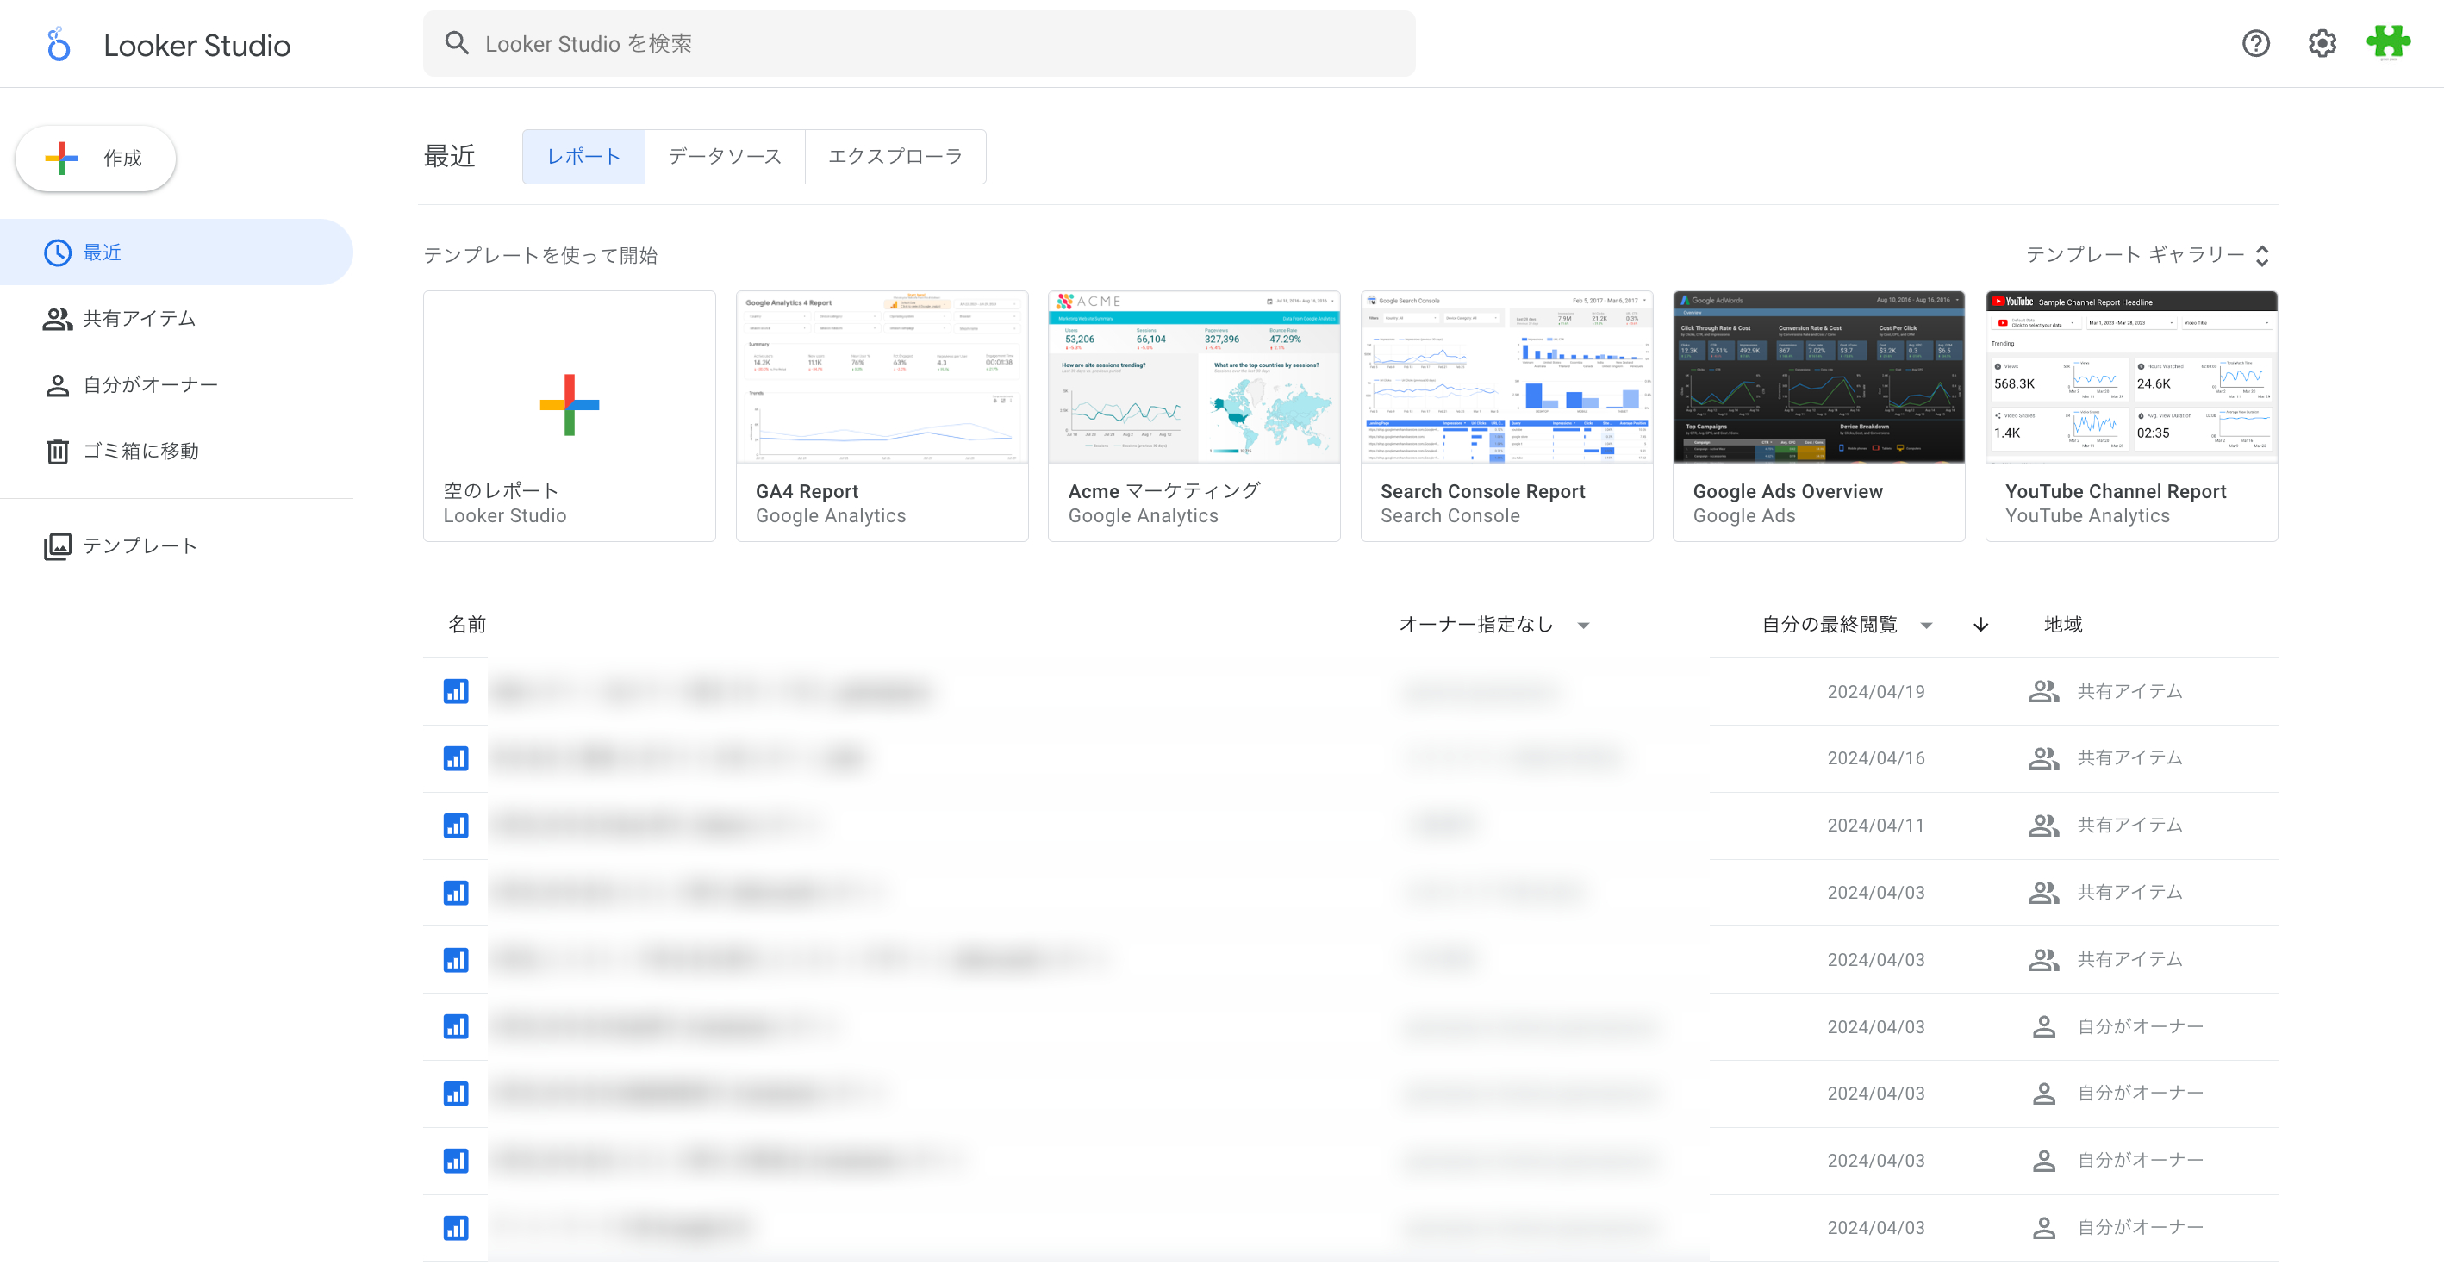Viewport: 2444px width, 1265px height.
Task: Click 共有アイテム in the 2024/04/11 row
Action: [x=2129, y=826]
